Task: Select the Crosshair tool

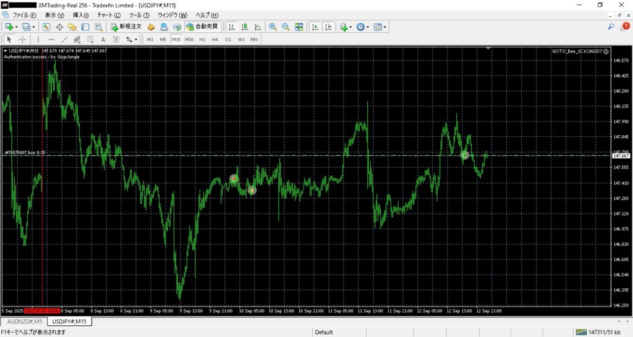Action: point(22,40)
